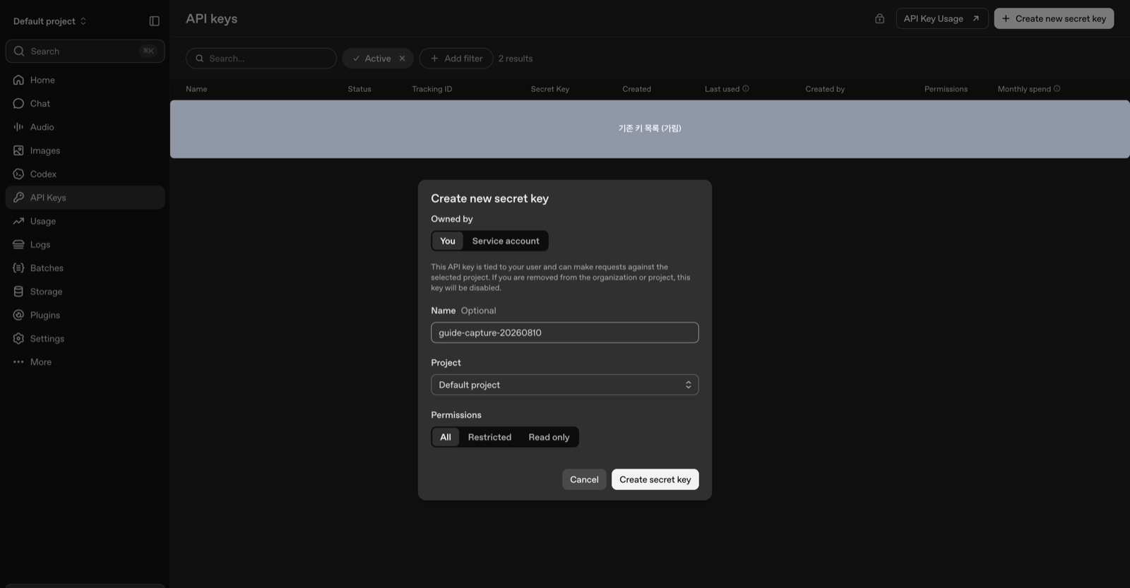Select You as key owner

pyautogui.click(x=448, y=241)
